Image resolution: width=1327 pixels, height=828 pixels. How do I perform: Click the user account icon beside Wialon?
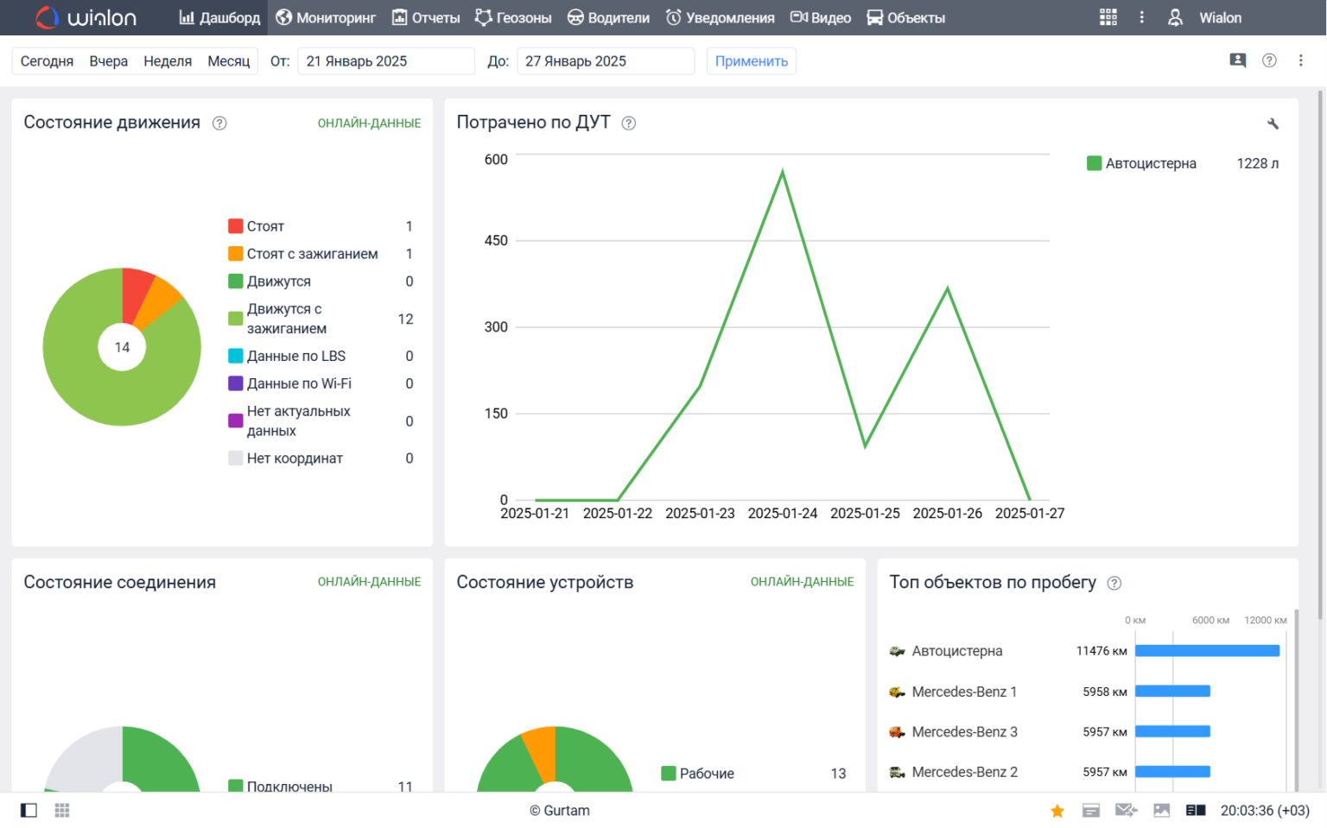[1175, 17]
